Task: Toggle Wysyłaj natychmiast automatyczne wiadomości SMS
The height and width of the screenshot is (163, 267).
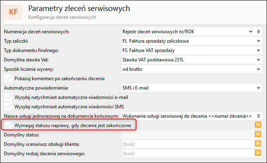Action: coord(8,106)
